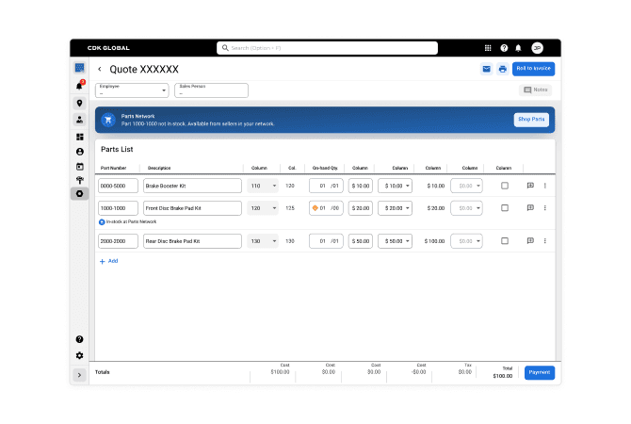This screenshot has height=424, width=631.
Task: Open notifications bell in top black bar
Action: coord(518,48)
